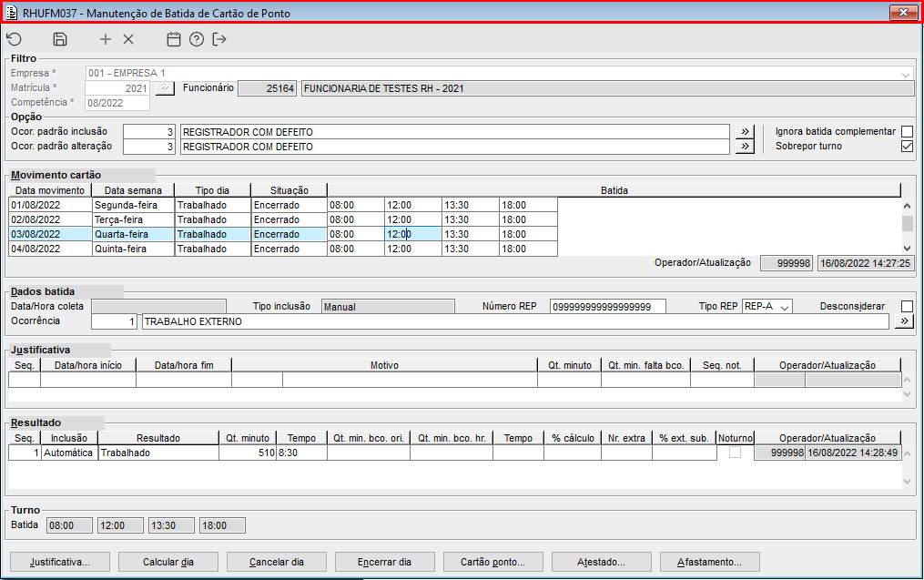The image size is (924, 580).
Task: Click Terça-feira cell in Movimento cartão
Action: 134,219
